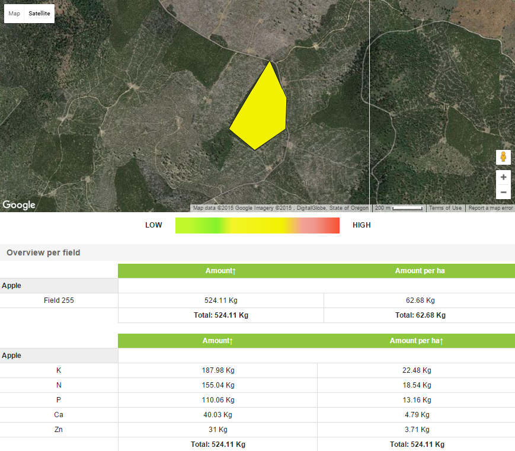Screen dimensions: 515x451
Task: Zoom out the map with minus button
Action: tap(503, 192)
